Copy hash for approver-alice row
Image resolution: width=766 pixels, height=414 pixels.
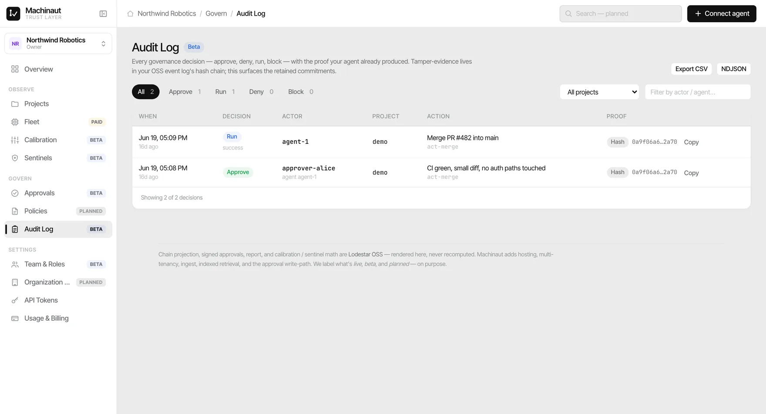click(x=691, y=173)
